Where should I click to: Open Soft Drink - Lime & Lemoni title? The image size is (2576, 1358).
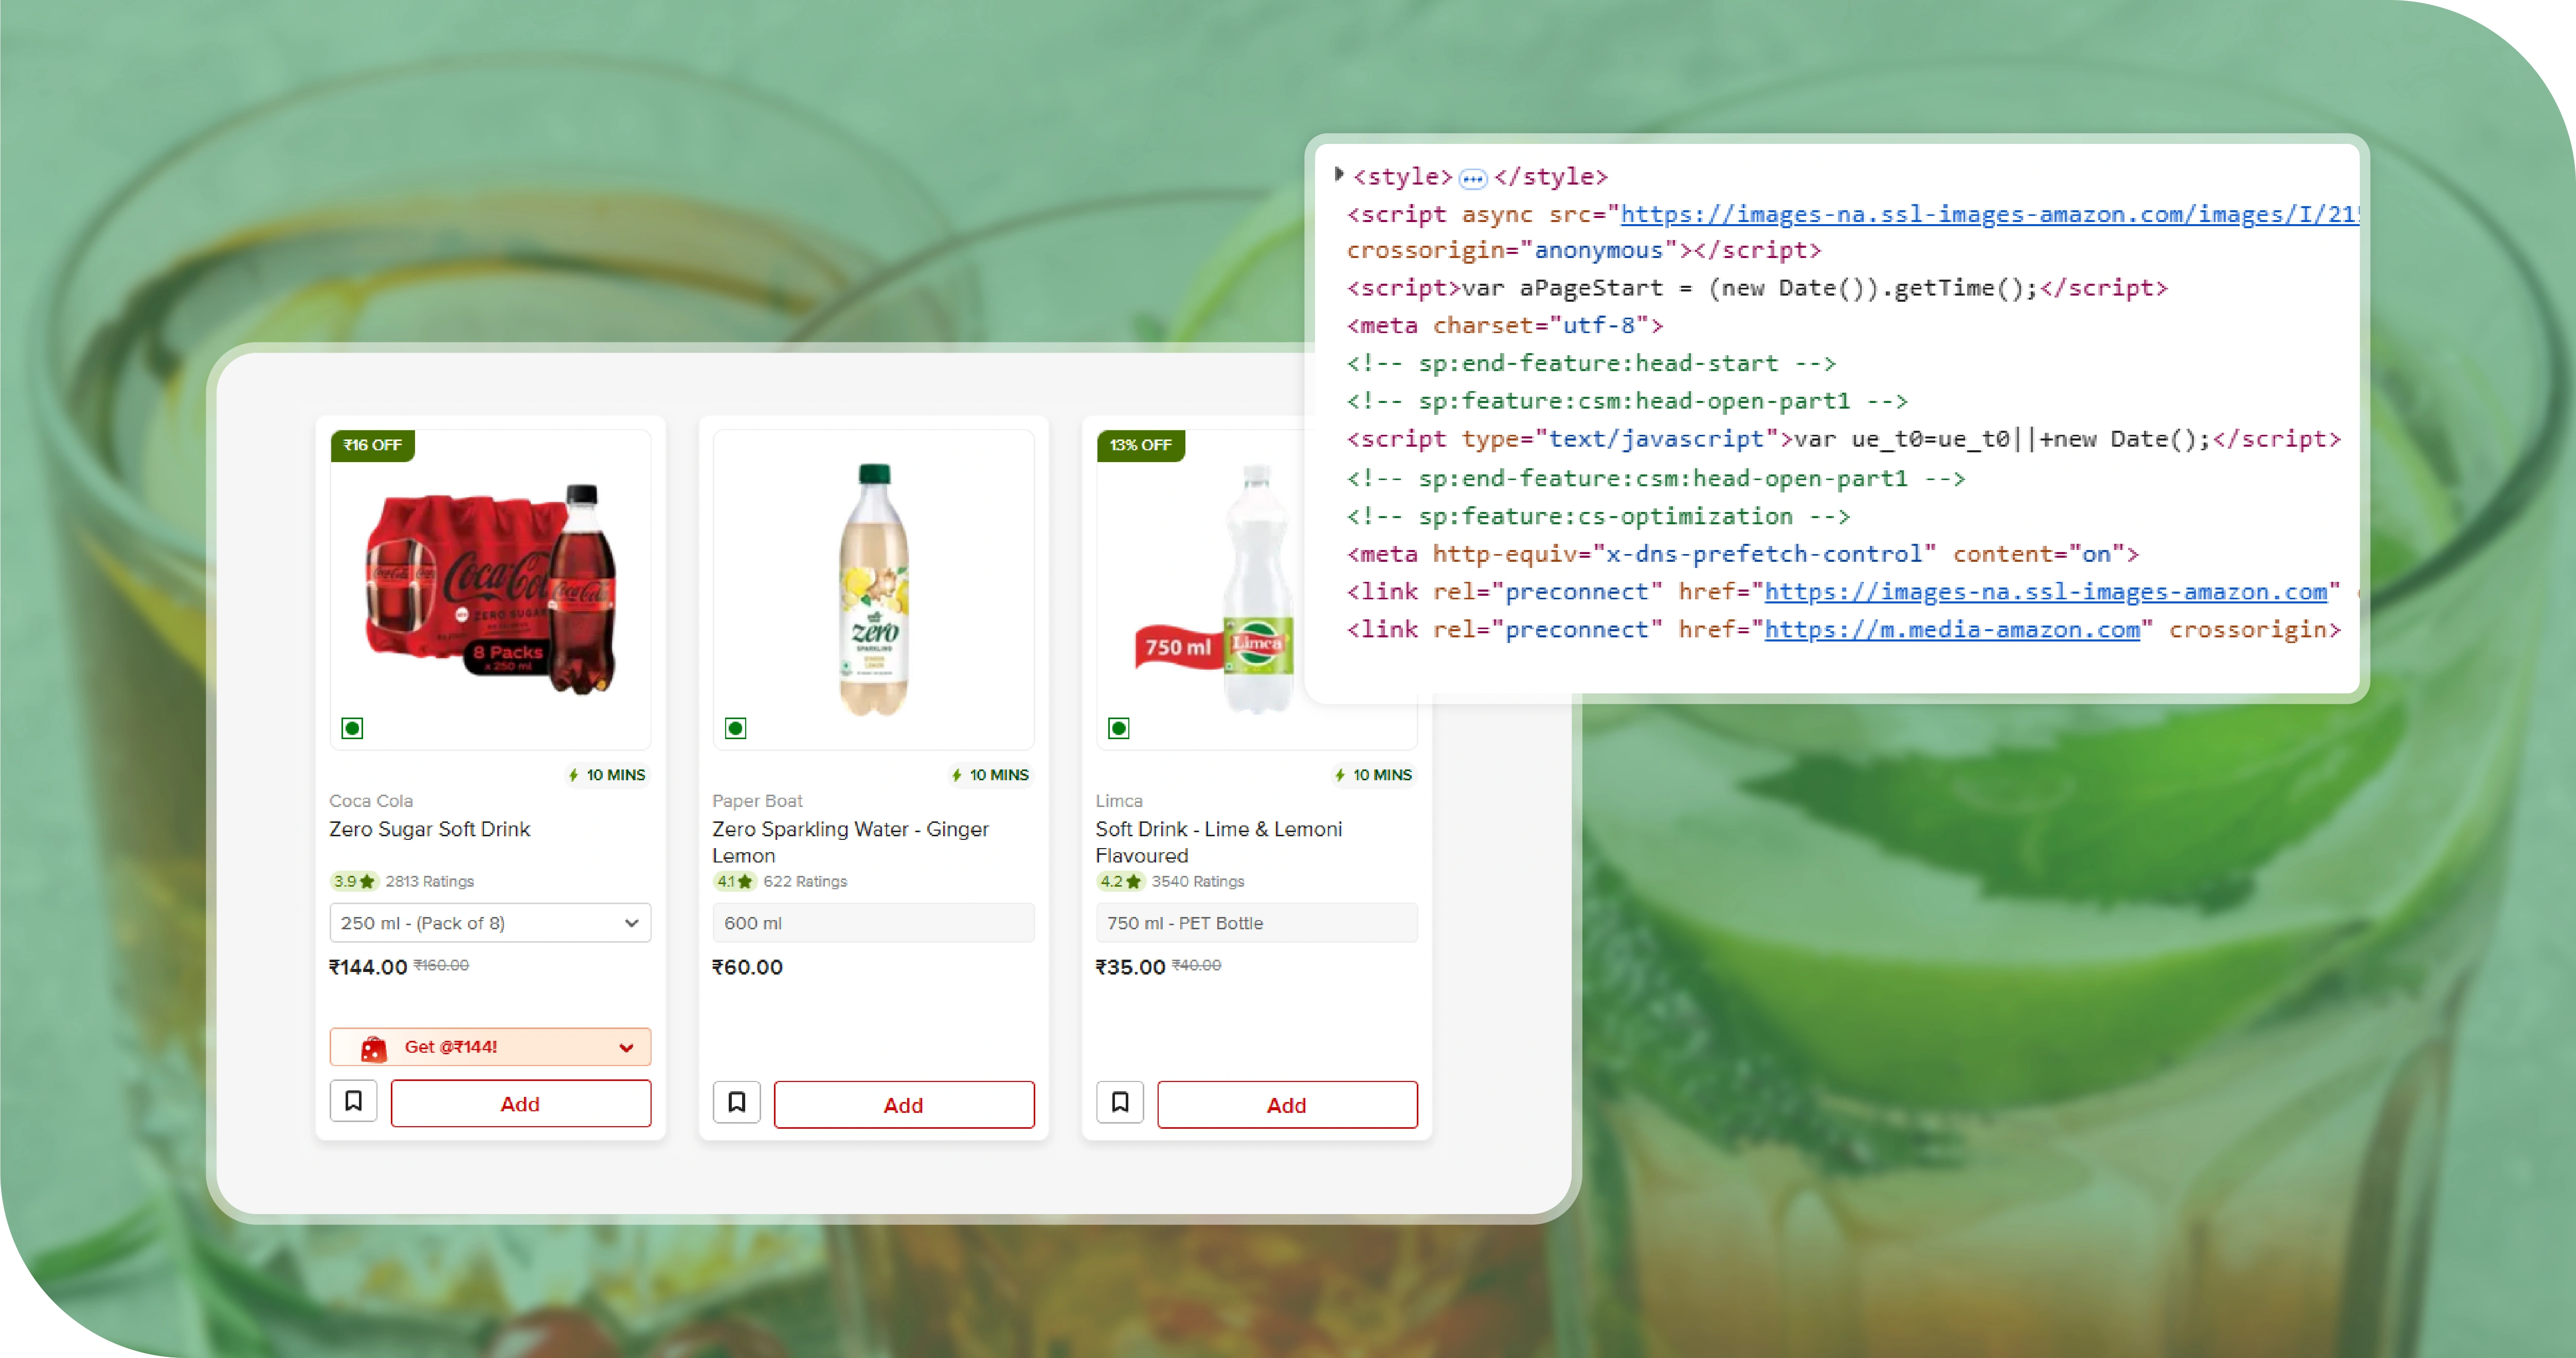(1219, 842)
